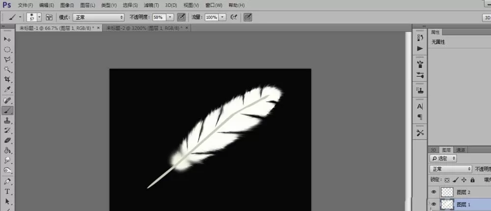The image size is (491, 211).
Task: Select the Paint Bucket tool
Action: pyautogui.click(x=7, y=151)
